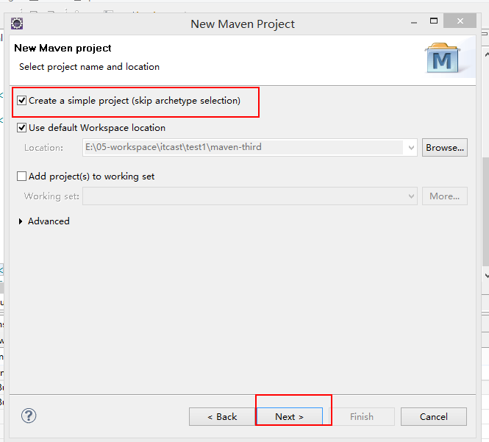Screen dimensions: 489x442
Task: Click the Browse... button
Action: pos(445,148)
